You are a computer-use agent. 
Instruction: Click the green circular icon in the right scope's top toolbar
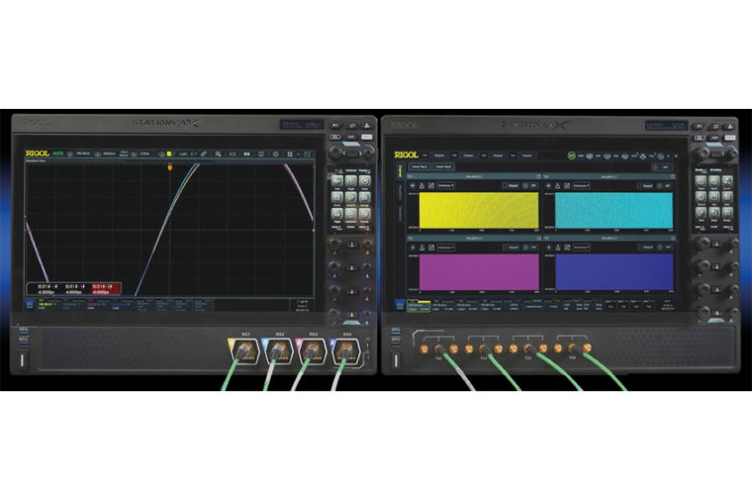(x=572, y=155)
